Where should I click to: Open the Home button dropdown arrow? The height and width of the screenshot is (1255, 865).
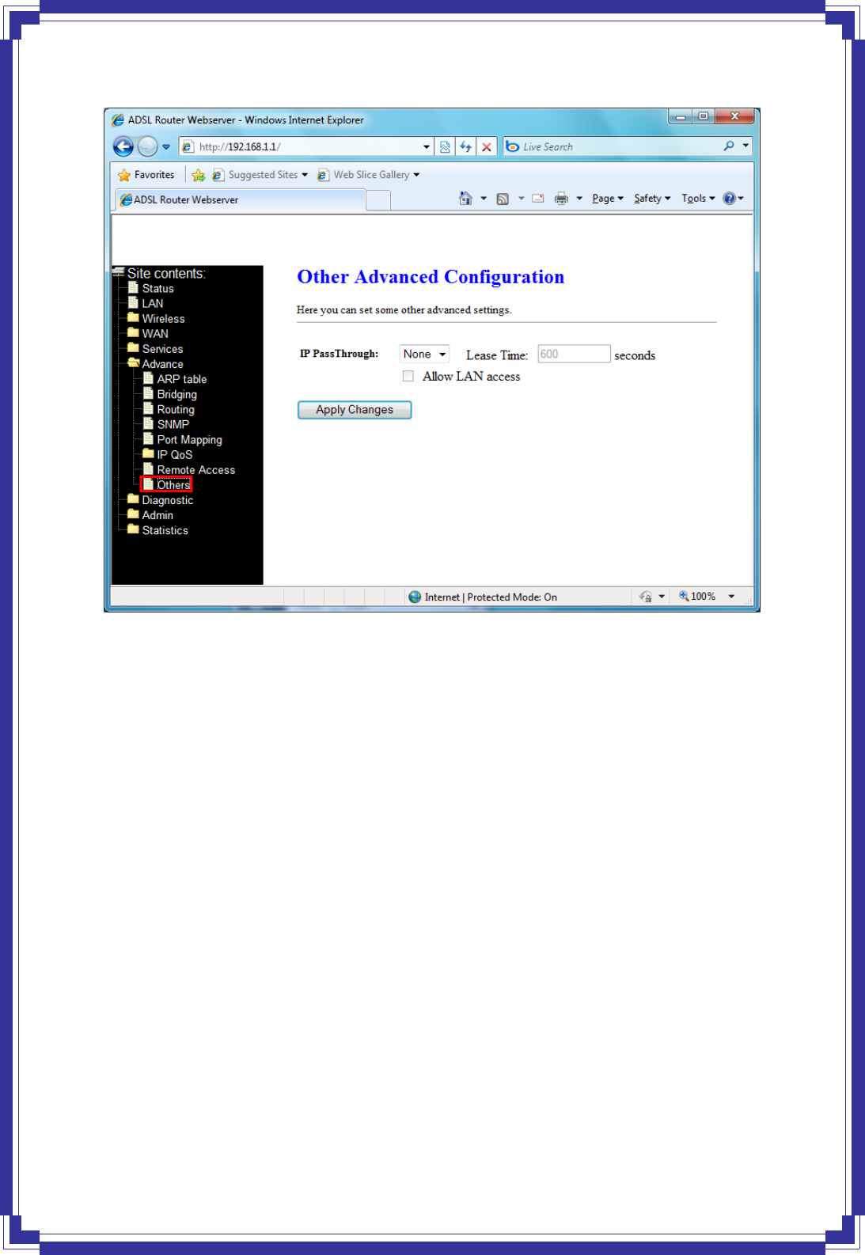(484, 199)
